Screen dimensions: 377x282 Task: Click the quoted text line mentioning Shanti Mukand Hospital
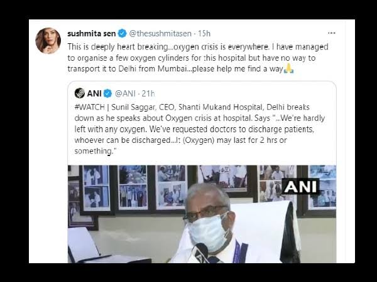pos(192,107)
